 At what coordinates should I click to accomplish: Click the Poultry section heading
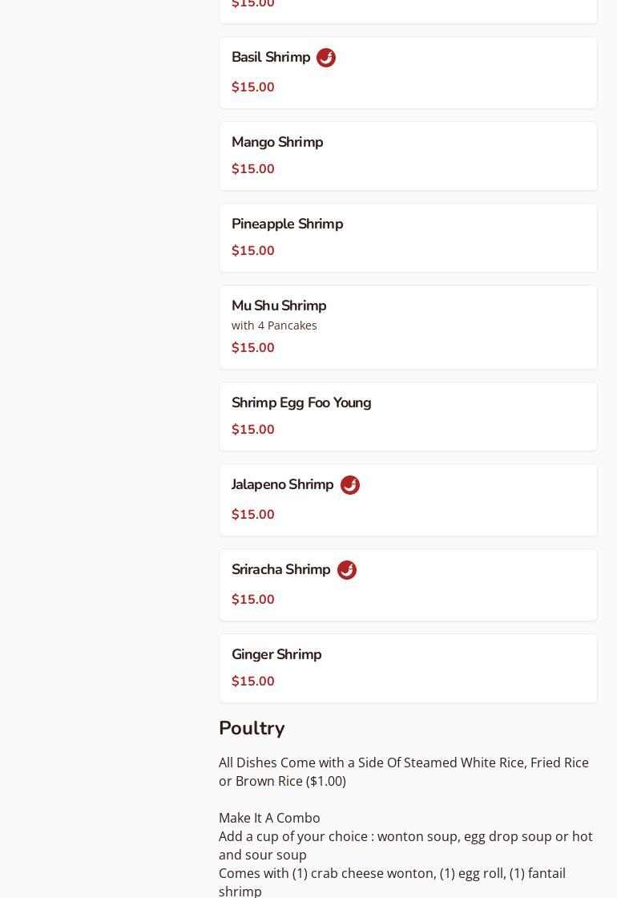252,728
